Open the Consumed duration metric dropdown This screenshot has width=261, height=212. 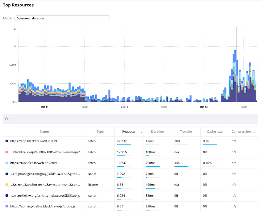tap(62, 18)
